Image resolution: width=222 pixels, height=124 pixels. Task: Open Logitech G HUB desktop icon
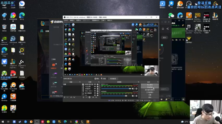pyautogui.click(x=22, y=64)
